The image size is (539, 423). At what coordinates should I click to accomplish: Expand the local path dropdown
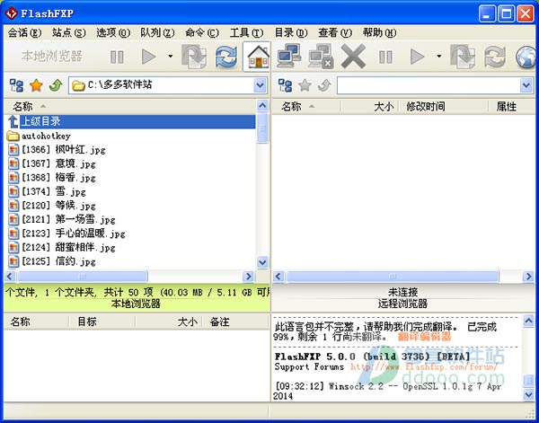click(261, 85)
